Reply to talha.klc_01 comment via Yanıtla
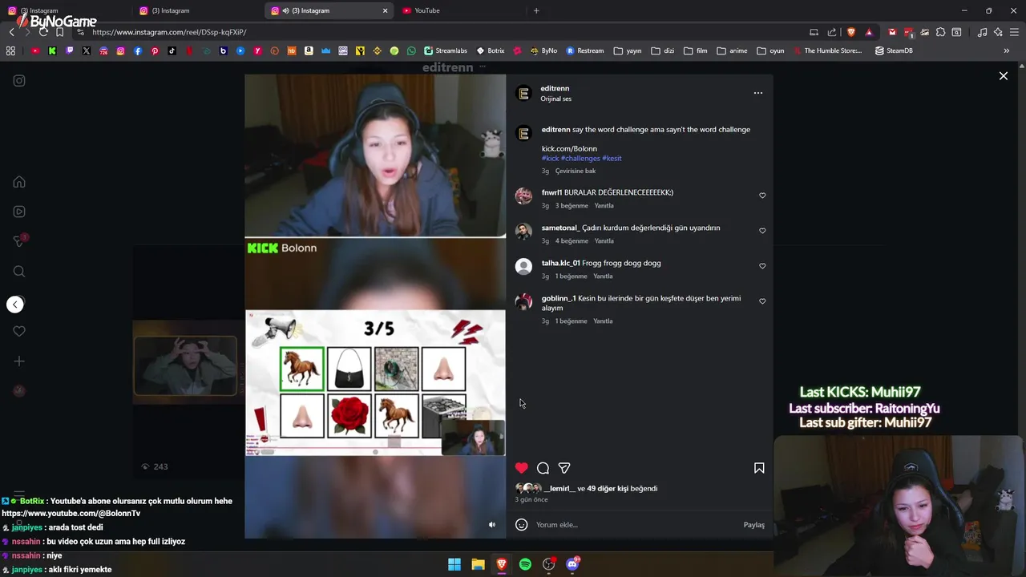Viewport: 1026px width, 577px height. [x=603, y=276]
